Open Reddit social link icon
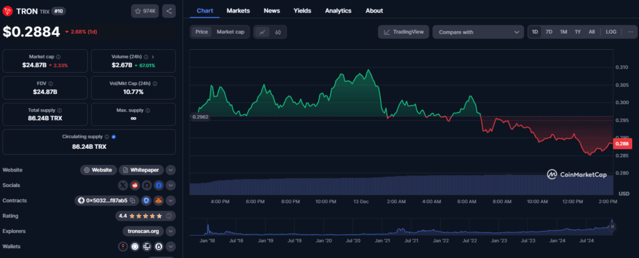 135,185
